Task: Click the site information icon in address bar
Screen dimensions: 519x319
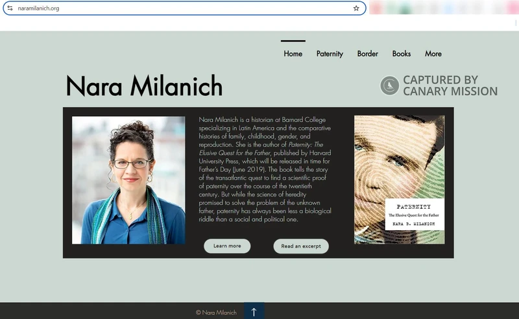Action: coord(10,8)
